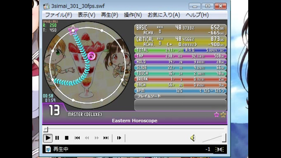Click the フレイムソード label row
This screenshot has height=158, width=281.
point(181,96)
